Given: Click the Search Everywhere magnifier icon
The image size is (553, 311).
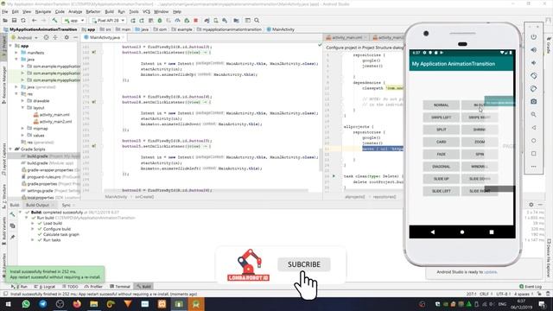Looking at the screenshot, I should [x=257, y=21].
